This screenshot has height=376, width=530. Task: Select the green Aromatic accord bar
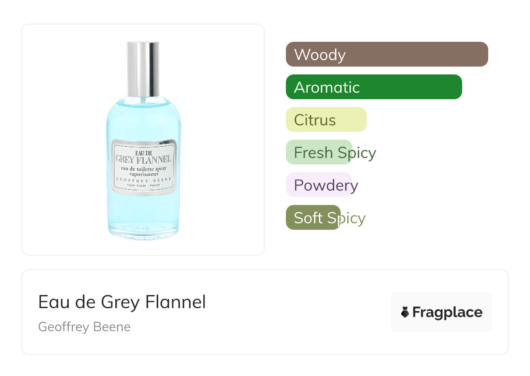coord(373,87)
